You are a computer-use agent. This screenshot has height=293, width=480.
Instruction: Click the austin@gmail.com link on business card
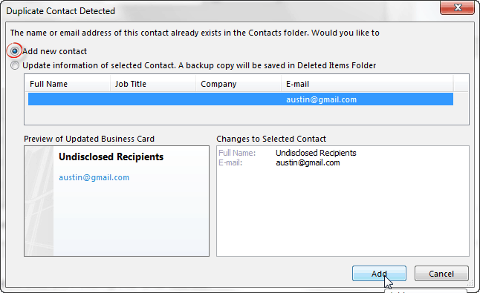click(x=94, y=177)
